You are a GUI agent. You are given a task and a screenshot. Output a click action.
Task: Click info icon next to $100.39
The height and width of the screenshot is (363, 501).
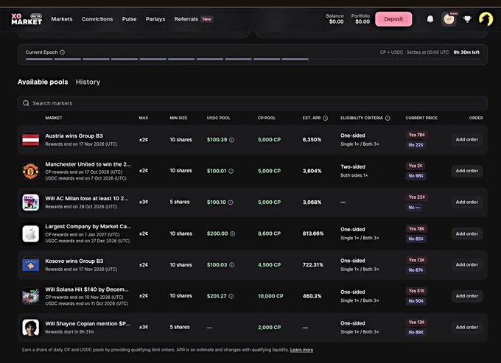(231, 140)
